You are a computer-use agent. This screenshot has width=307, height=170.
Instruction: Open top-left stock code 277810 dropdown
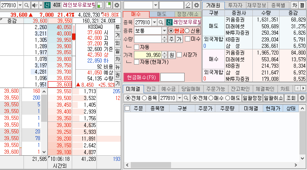[x=20, y=5]
